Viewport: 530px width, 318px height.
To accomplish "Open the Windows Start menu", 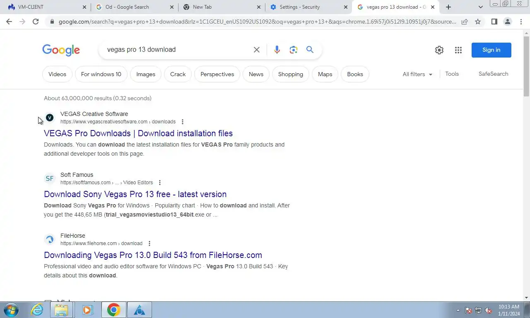I will pos(11,310).
